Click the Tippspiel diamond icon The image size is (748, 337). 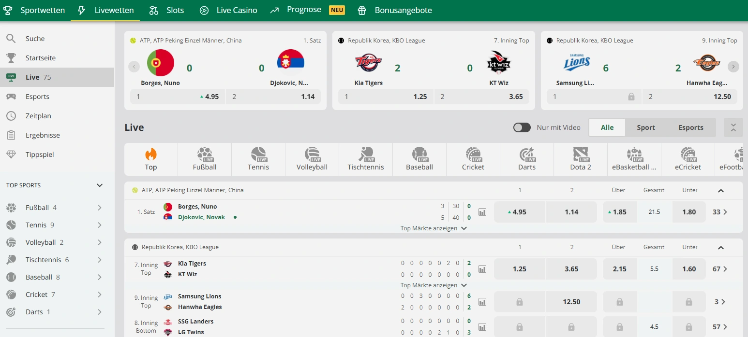[x=11, y=154]
